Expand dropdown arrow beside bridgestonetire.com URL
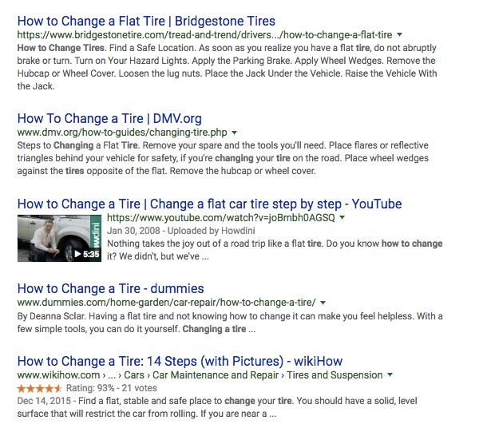 tap(400, 35)
